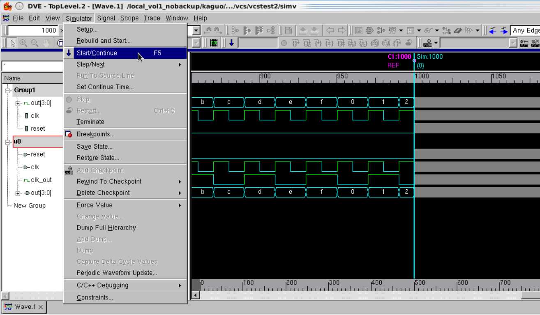Viewport: 540px width, 315px height.
Task: Click the time input field showing 1000
Action: (x=32, y=30)
